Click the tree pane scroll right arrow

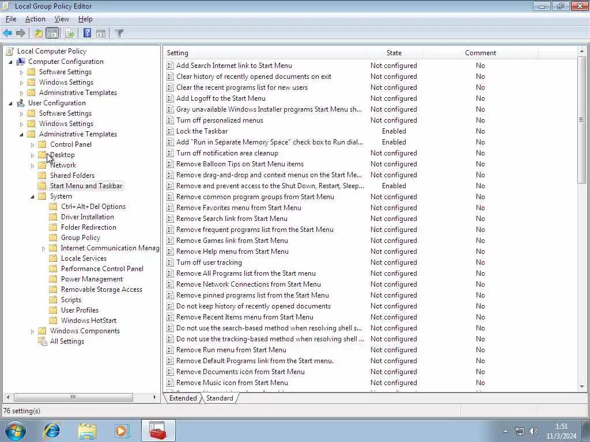click(x=154, y=397)
